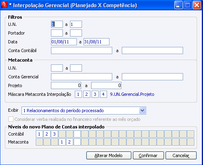Click the Metaconta U.N. end field

pos(76,68)
